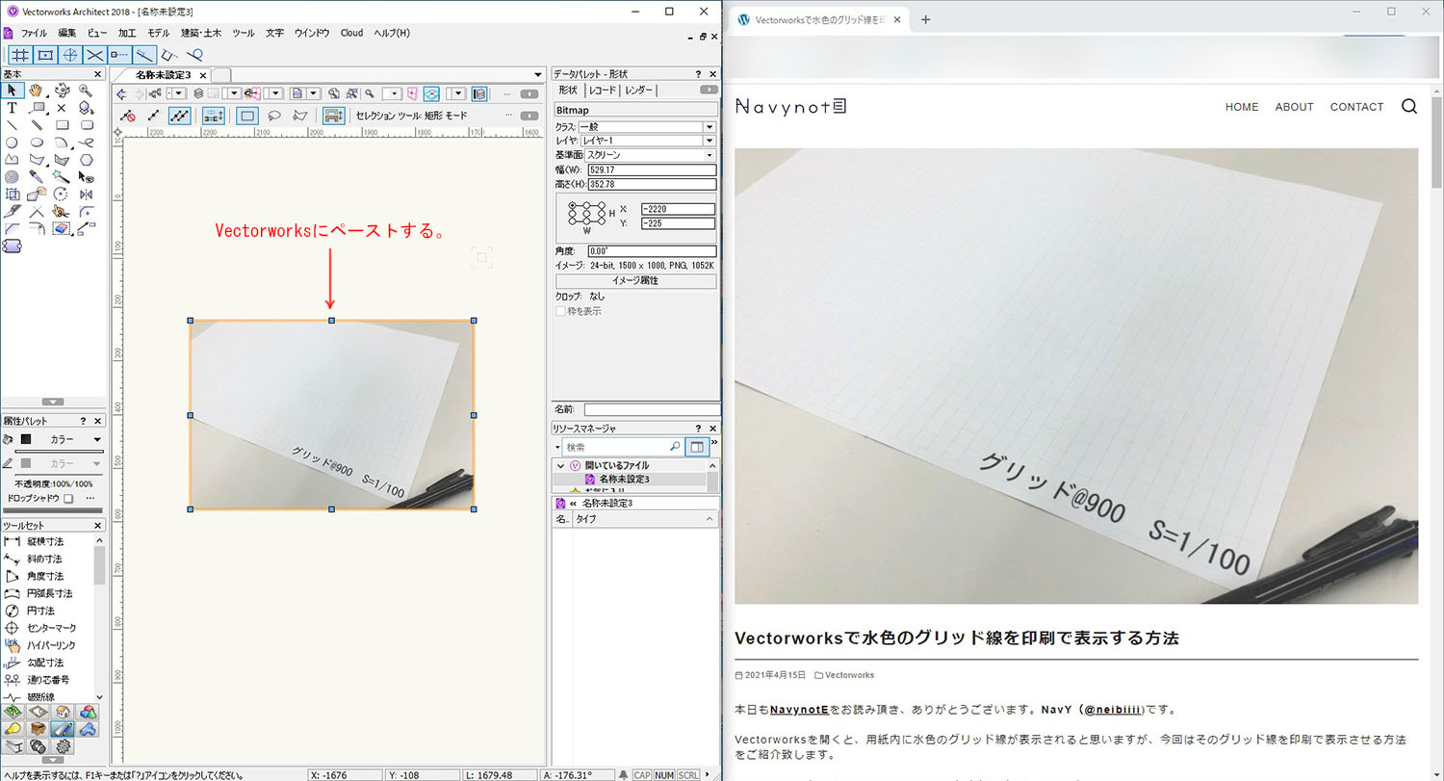Viewport: 1444px width, 781px height.
Task: Collapse the Open Files (開いているファイル) tree node
Action: (x=560, y=466)
